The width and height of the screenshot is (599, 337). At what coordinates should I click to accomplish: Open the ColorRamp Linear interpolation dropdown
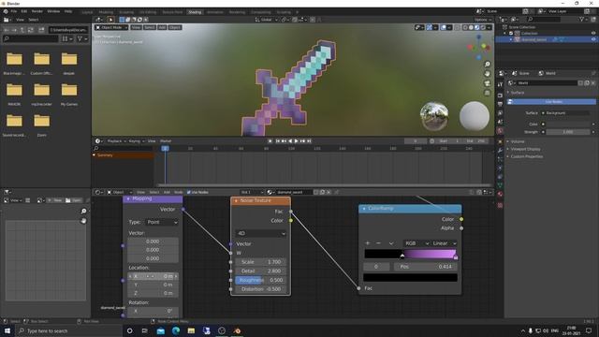click(445, 243)
